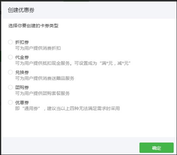
Task: Click the 兑换券 label text
Action: click(x=22, y=72)
